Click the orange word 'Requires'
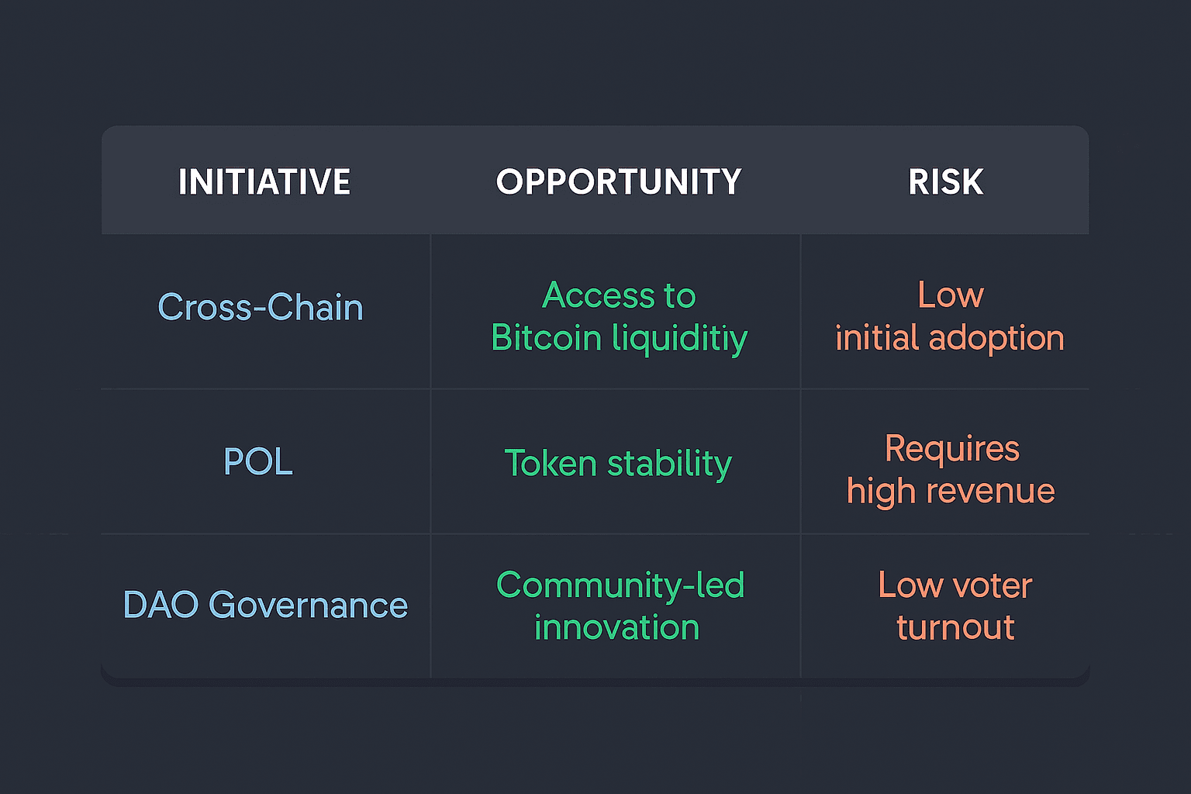 click(952, 449)
